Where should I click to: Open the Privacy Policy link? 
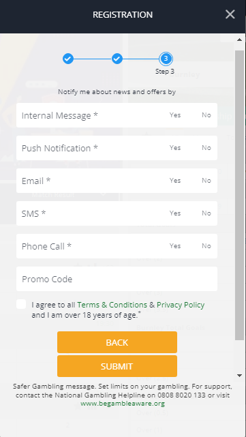pos(181,305)
